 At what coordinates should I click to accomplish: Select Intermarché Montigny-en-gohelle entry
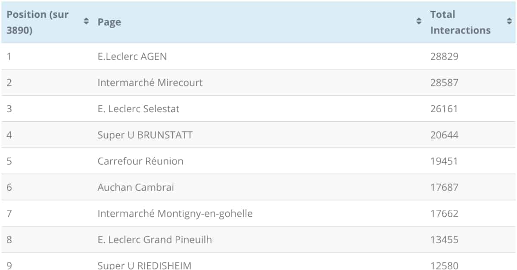click(x=175, y=214)
